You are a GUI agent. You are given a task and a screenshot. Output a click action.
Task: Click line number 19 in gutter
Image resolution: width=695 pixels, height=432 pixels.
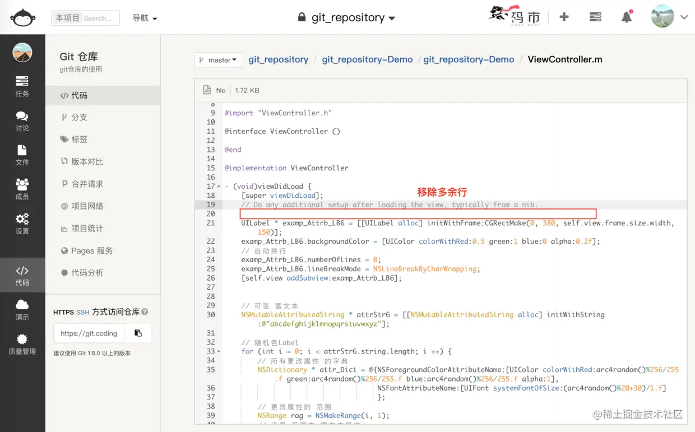click(x=211, y=205)
